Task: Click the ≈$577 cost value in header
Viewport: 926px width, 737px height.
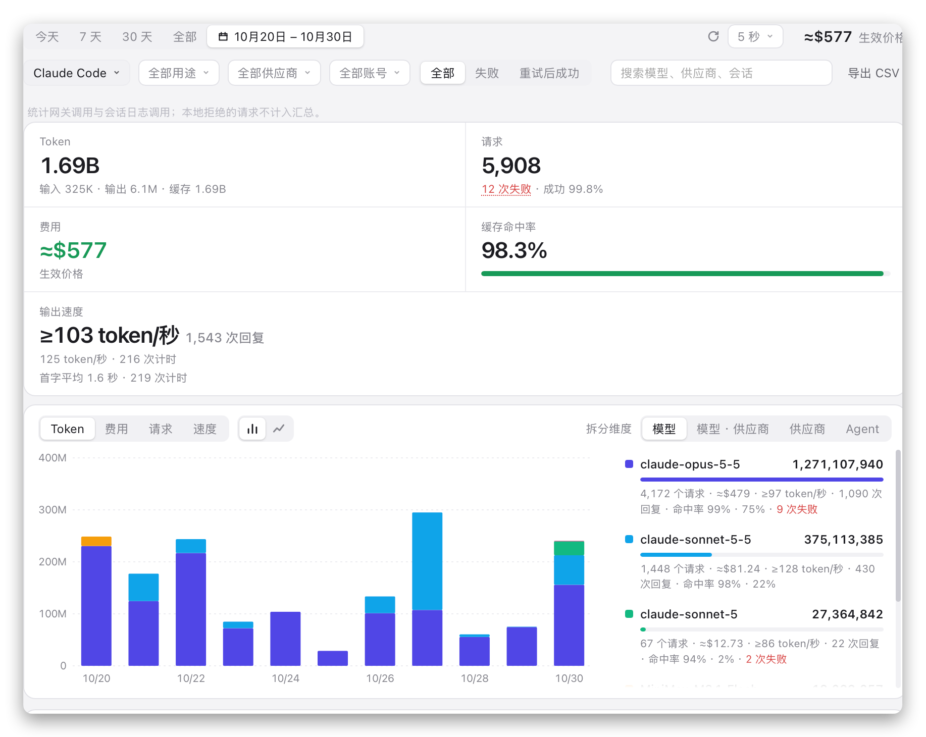Action: pyautogui.click(x=828, y=37)
